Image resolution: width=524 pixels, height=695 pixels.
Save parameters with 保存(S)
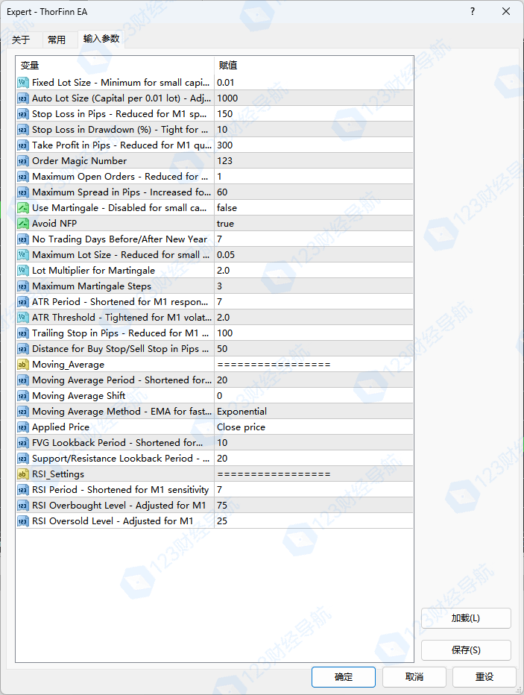[x=466, y=650]
